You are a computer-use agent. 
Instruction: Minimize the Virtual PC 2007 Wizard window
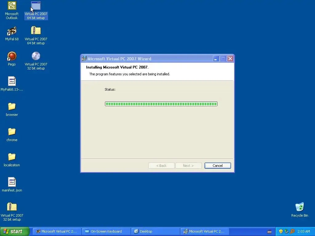[216, 59]
